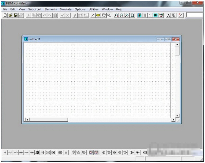Open the Utilities menu
The width and height of the screenshot is (205, 163).
click(94, 9)
